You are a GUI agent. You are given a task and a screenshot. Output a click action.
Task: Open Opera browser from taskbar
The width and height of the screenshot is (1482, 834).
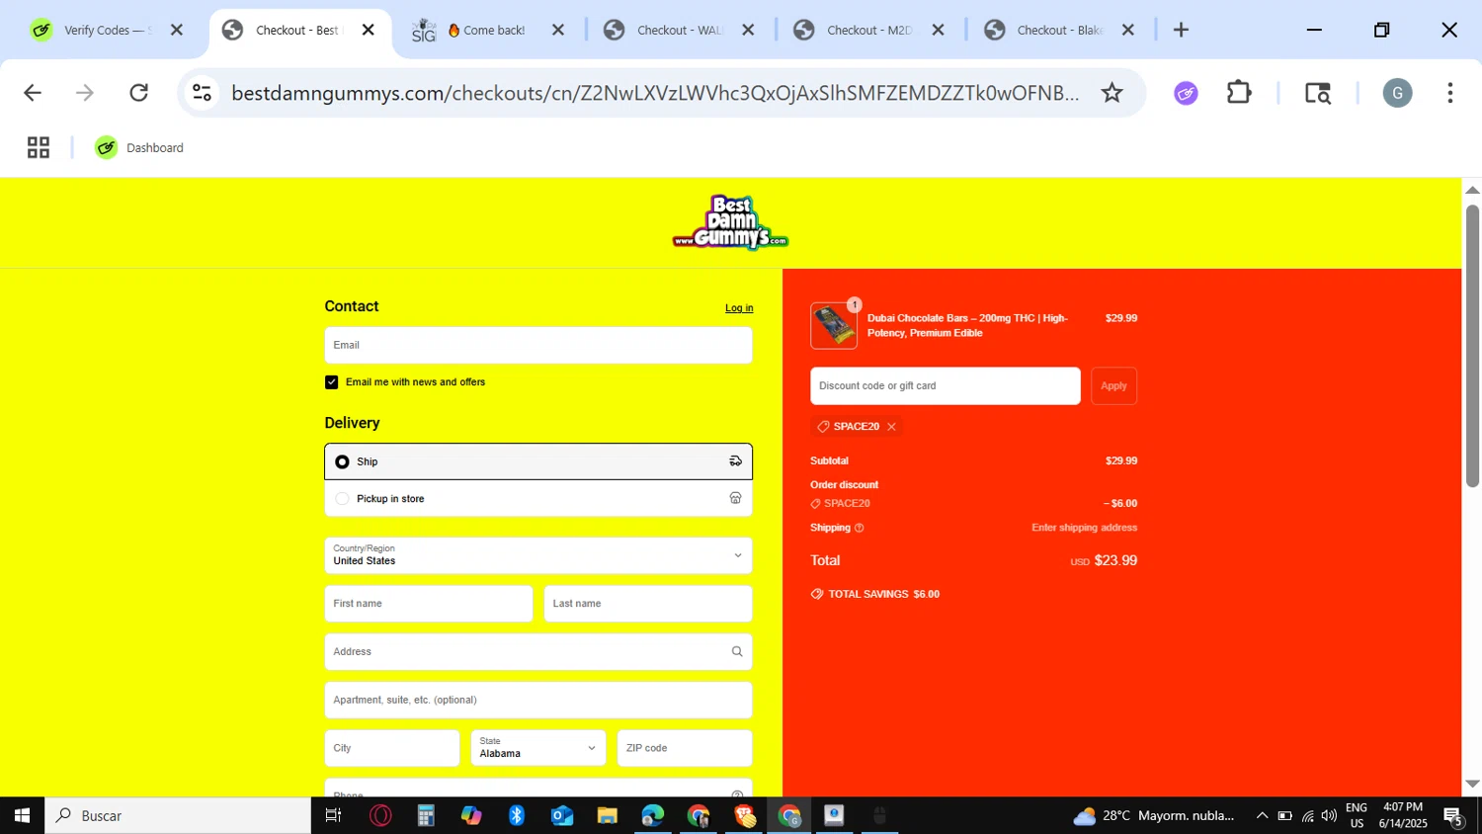380,815
